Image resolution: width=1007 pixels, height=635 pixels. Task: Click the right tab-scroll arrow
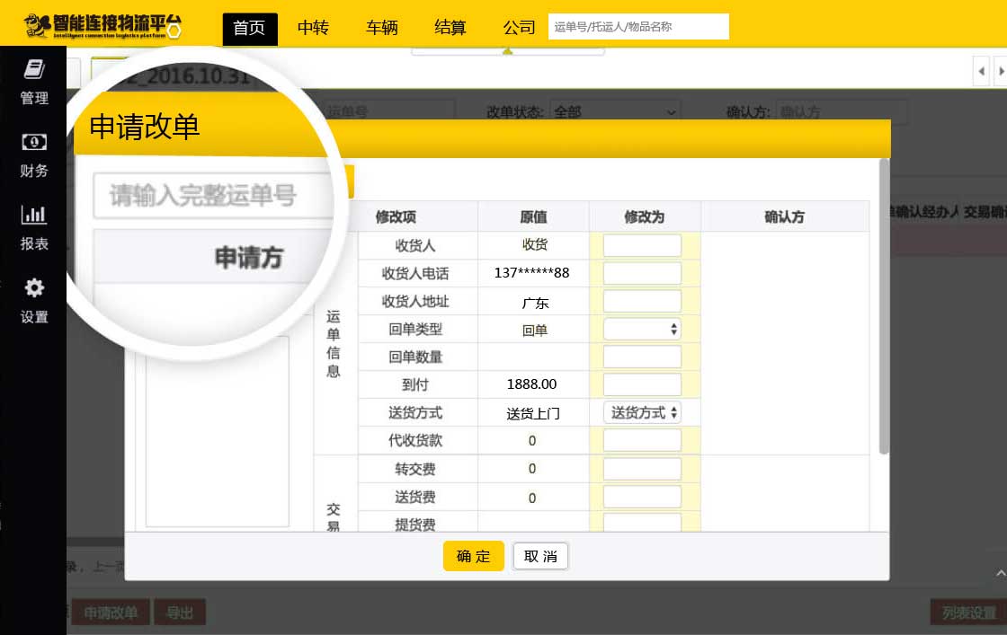(1000, 71)
